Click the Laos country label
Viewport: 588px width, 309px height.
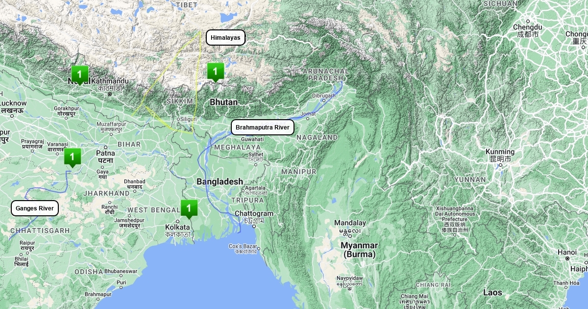[492, 292]
